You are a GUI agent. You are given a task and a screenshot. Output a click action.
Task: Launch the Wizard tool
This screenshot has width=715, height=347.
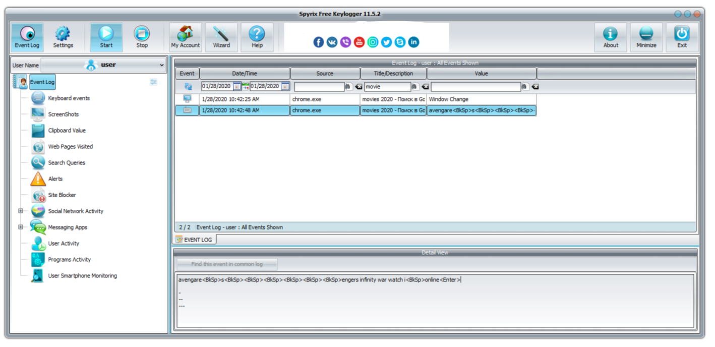pos(221,37)
